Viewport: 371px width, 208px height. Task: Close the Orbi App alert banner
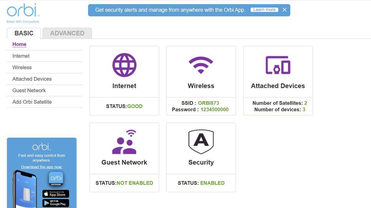[284, 10]
